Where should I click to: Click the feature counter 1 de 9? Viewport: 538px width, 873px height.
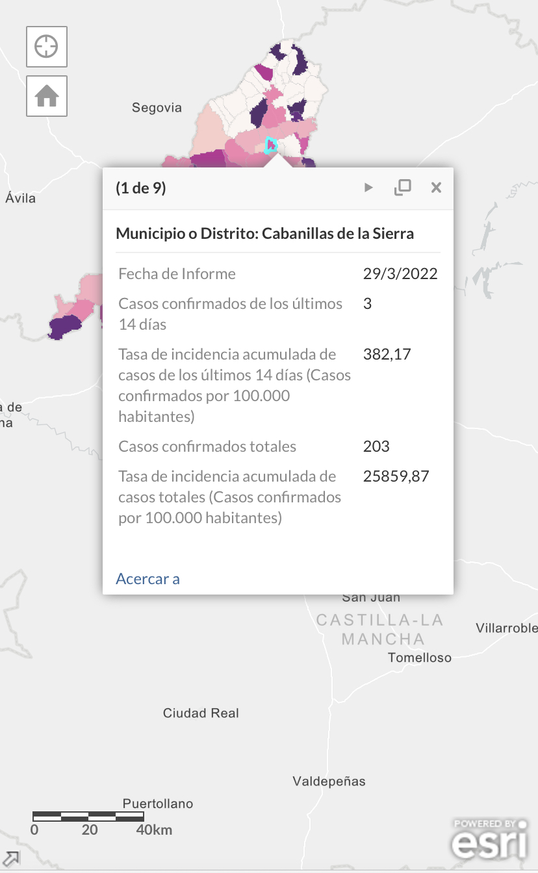coord(141,188)
